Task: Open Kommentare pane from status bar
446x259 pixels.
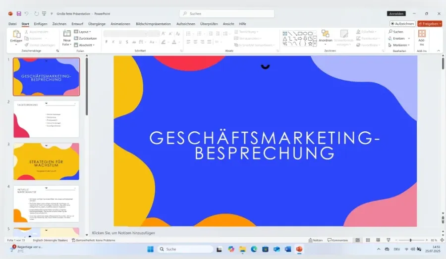Action: coord(337,240)
